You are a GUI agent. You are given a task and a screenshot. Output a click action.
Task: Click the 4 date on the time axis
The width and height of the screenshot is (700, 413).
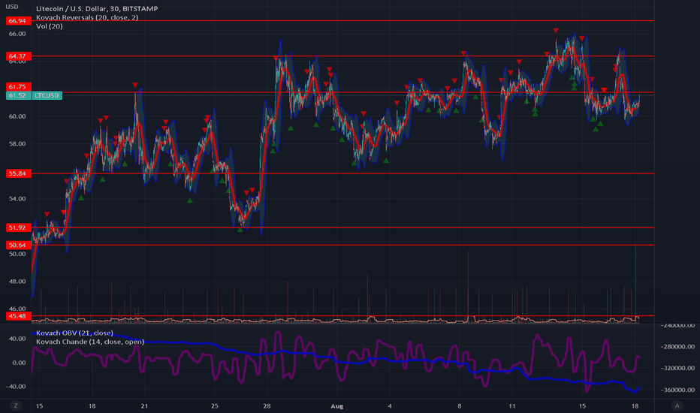pos(390,405)
